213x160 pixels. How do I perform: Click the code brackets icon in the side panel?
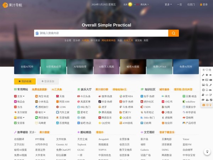tap(207, 95)
